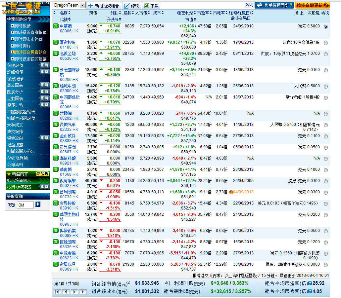Click the sync arrows icon for mobile sync
The height and width of the screenshot is (298, 341).
pyautogui.click(x=260, y=5)
